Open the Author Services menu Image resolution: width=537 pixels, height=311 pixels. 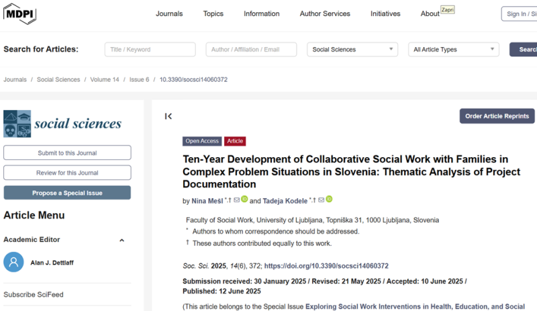(325, 13)
